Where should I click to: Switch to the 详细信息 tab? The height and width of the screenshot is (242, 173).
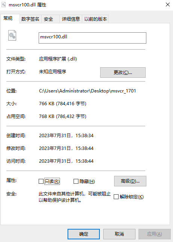tap(71, 19)
